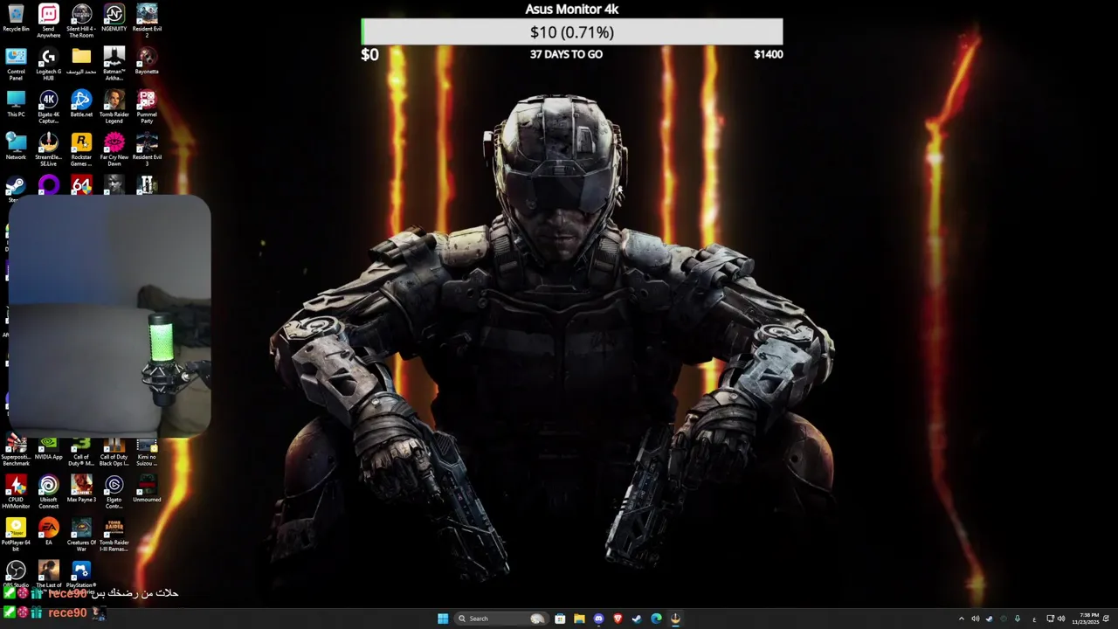Launch Send Anywhere from the desktop

pos(49,21)
